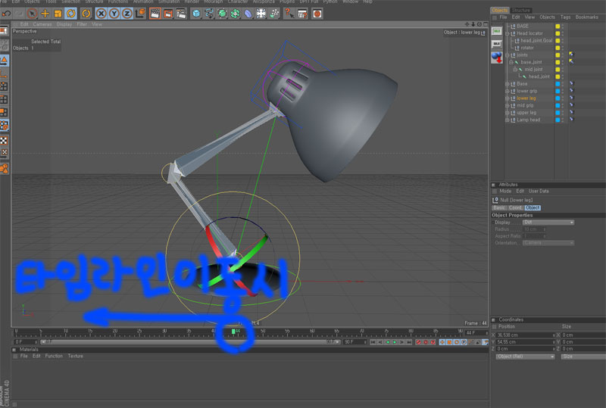This screenshot has height=408, width=606.
Task: Select the Live Selection arrow tool
Action: pyautogui.click(x=33, y=14)
